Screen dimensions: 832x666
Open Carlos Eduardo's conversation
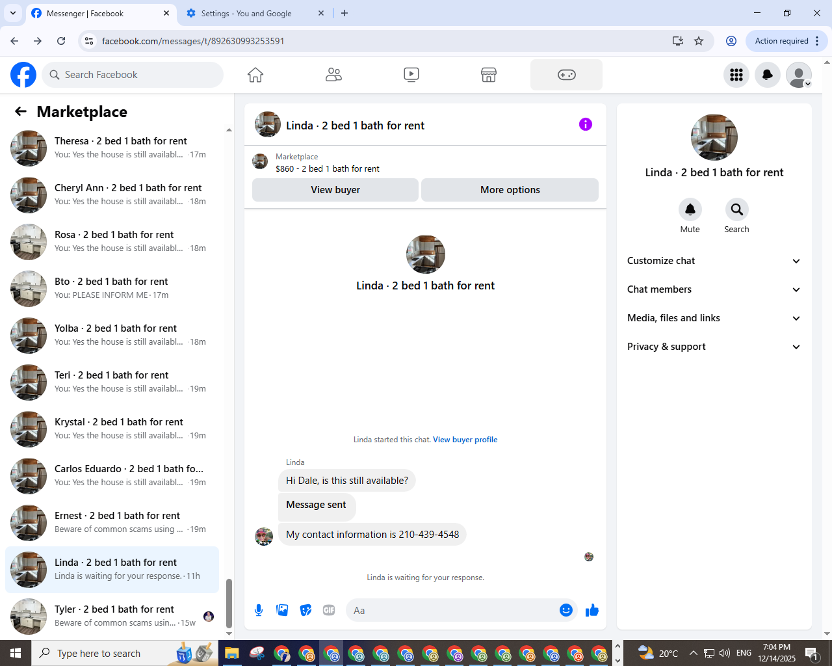[x=112, y=476]
